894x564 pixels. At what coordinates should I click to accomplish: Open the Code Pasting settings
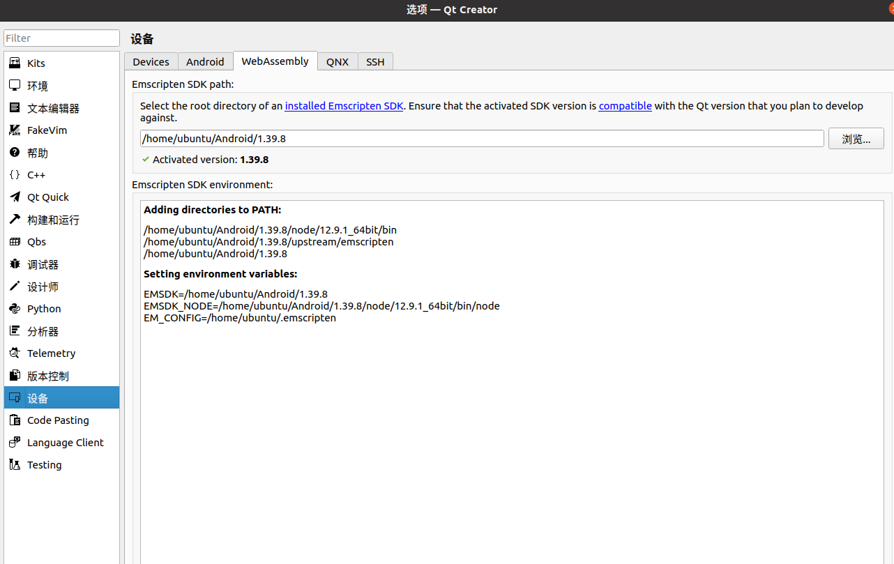click(x=58, y=420)
